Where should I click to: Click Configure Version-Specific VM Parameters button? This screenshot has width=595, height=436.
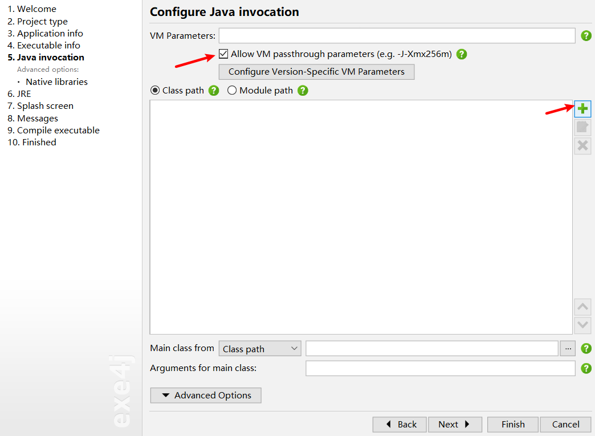coord(316,72)
